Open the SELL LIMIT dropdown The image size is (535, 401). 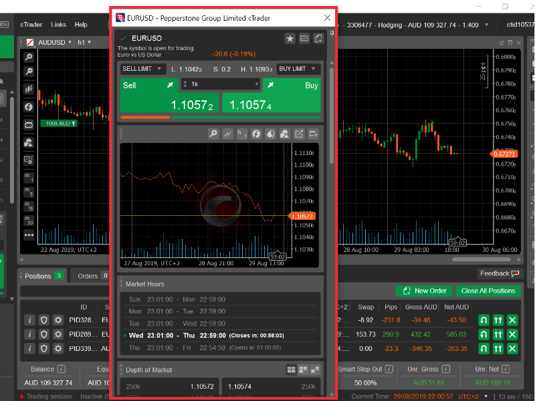tap(142, 69)
